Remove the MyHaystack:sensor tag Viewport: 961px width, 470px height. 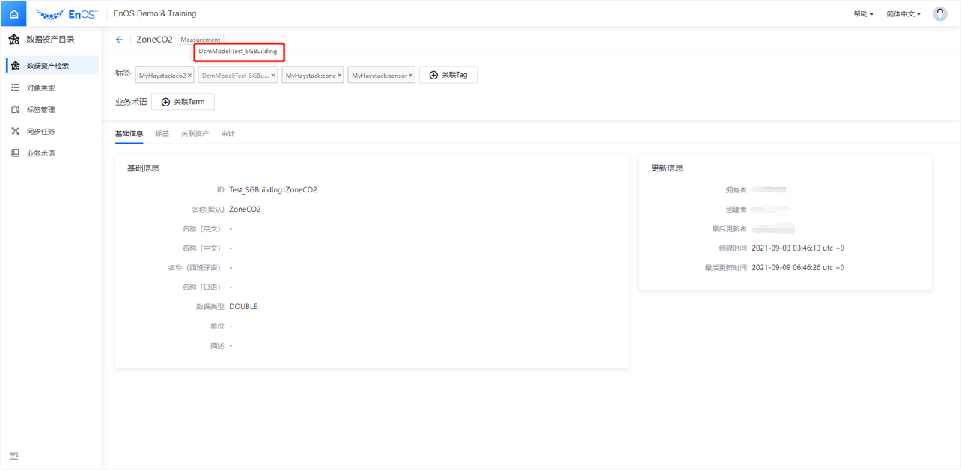(410, 76)
